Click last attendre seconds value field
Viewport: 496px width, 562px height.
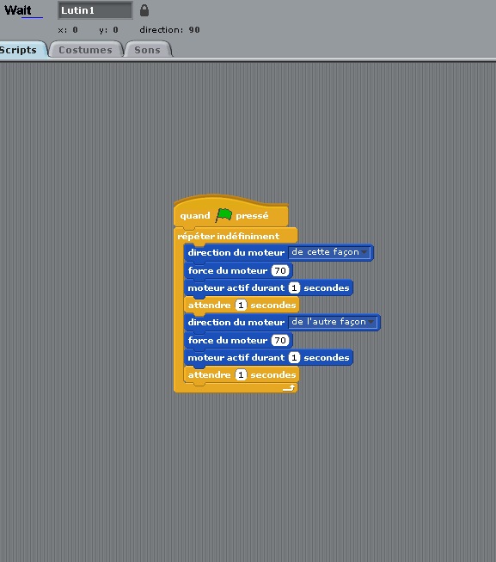pyautogui.click(x=241, y=374)
